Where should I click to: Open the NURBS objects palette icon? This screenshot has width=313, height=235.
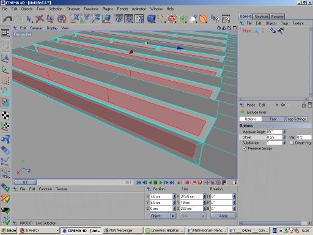(x=172, y=19)
